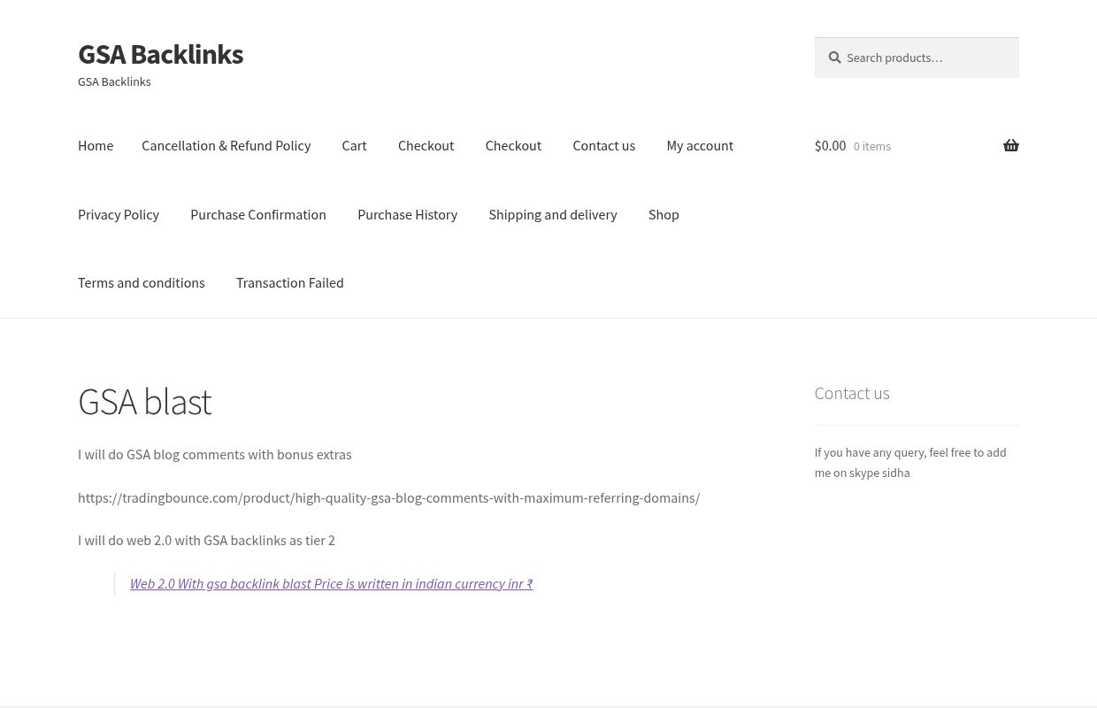
Task: Click the GSA blast page heading
Action: coord(145,401)
